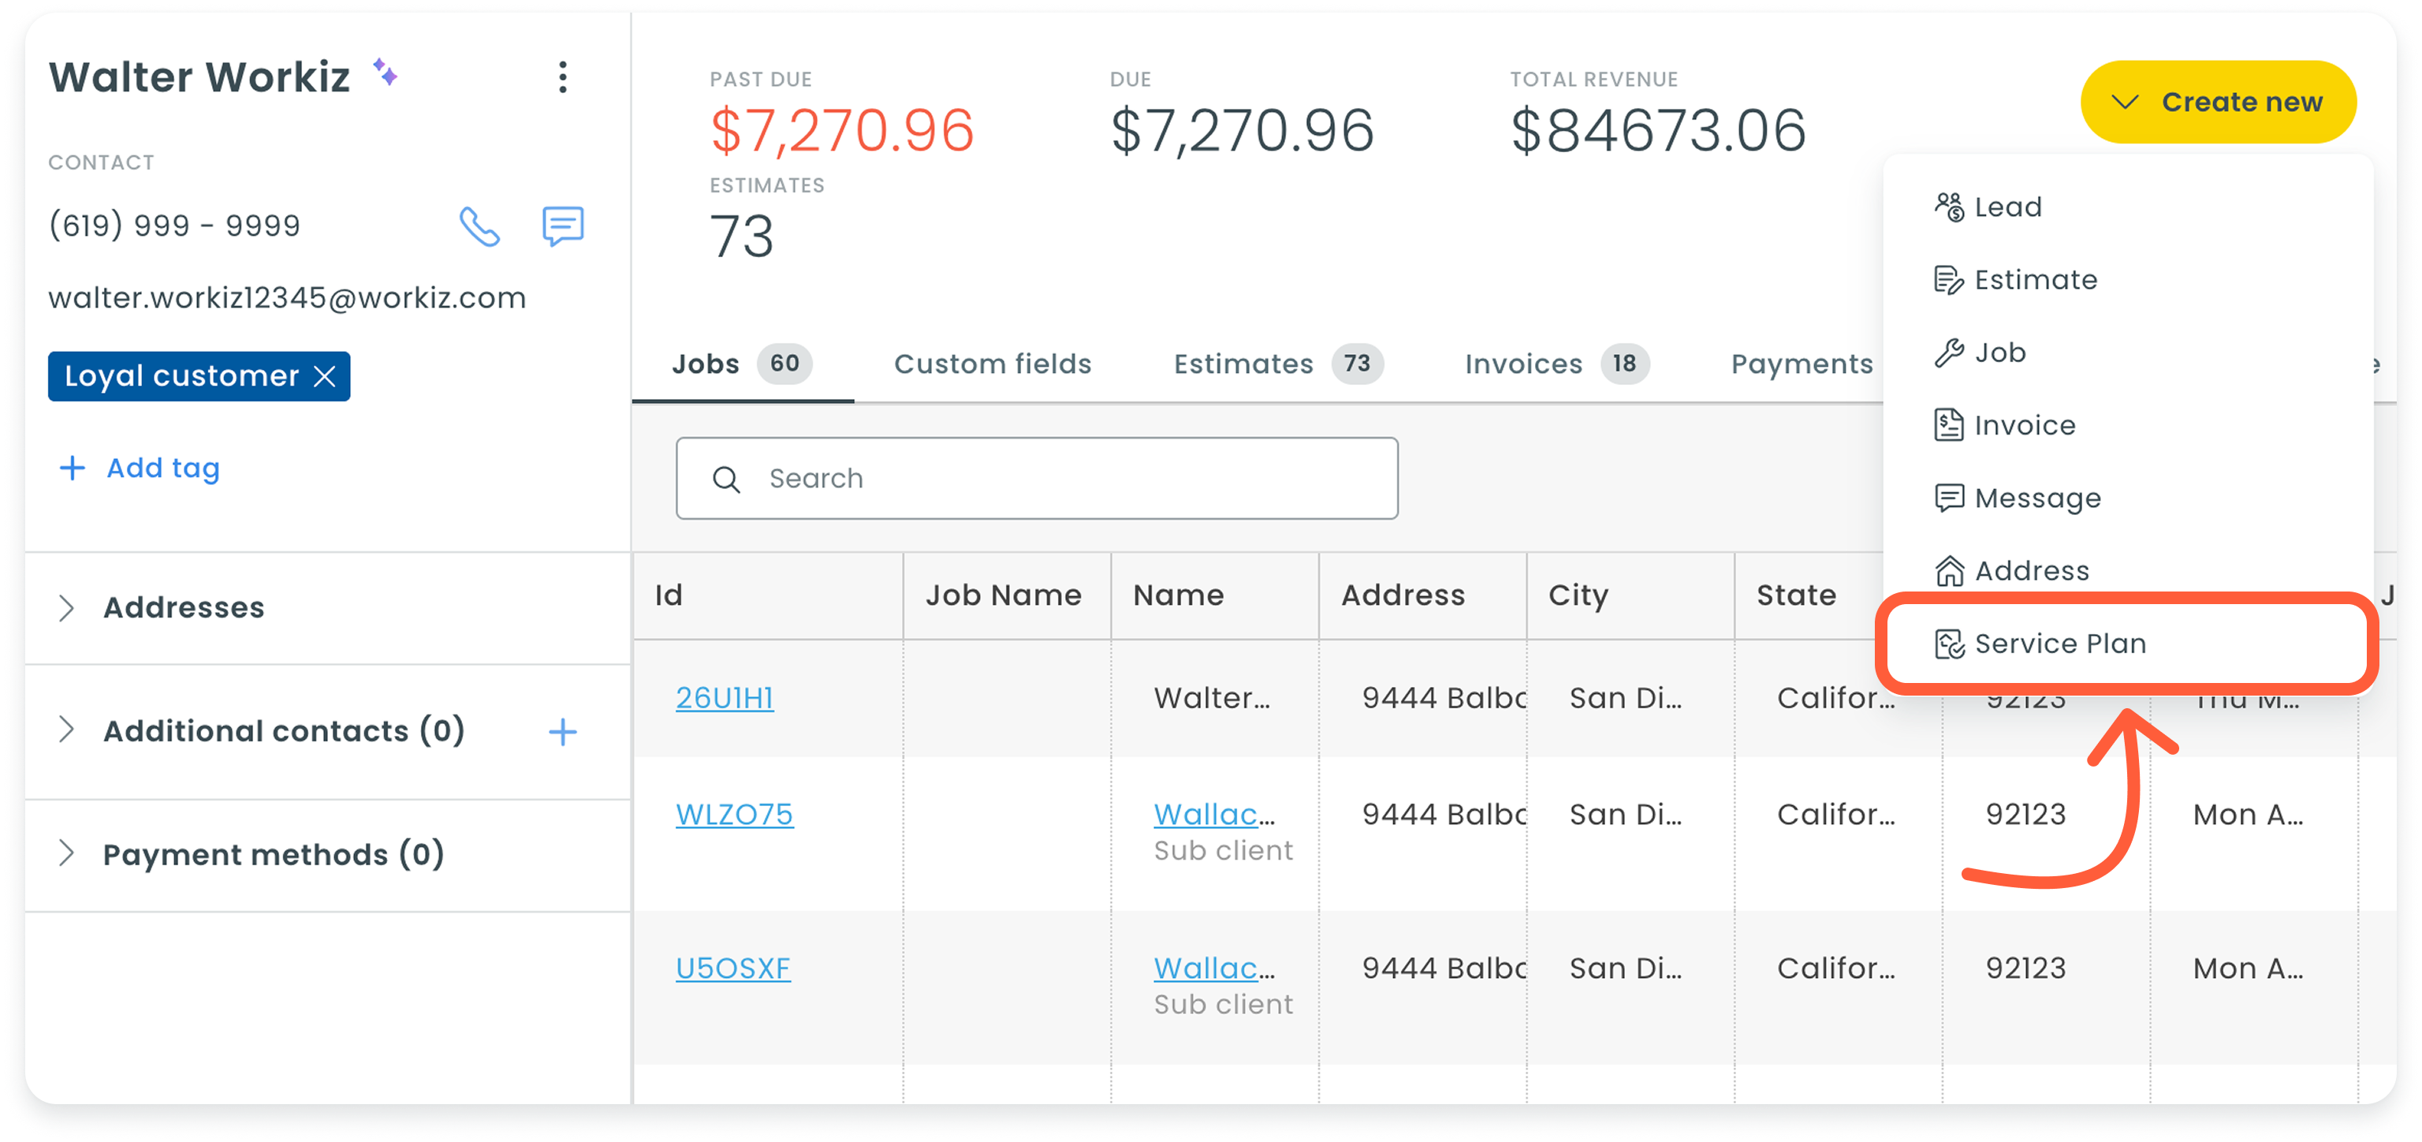Open job WLZO75 link

[734, 815]
